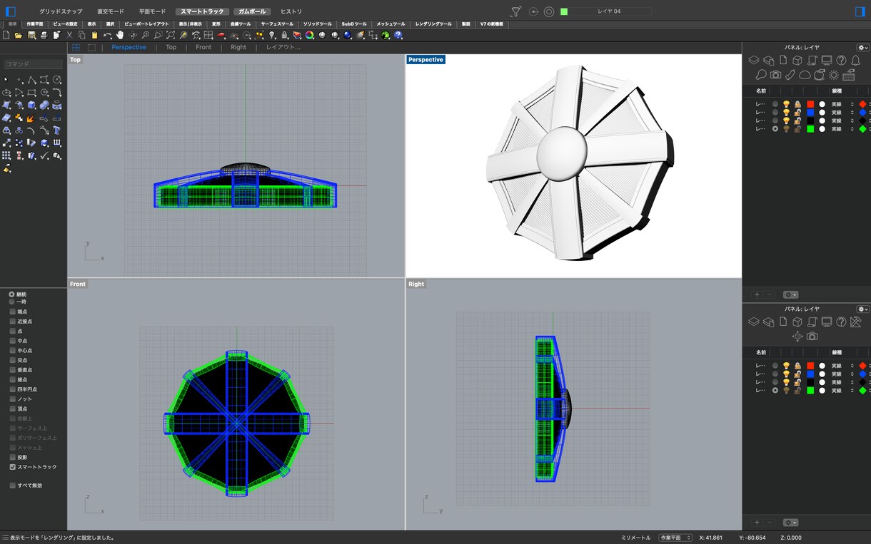Toggle red layer lightbulb in upper panel
871x544 pixels.
(x=786, y=104)
